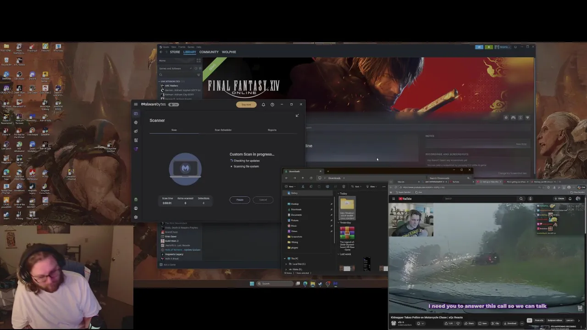Select Gallery in File Explorer navigation
The height and width of the screenshot is (330, 587).
[x=293, y=193]
